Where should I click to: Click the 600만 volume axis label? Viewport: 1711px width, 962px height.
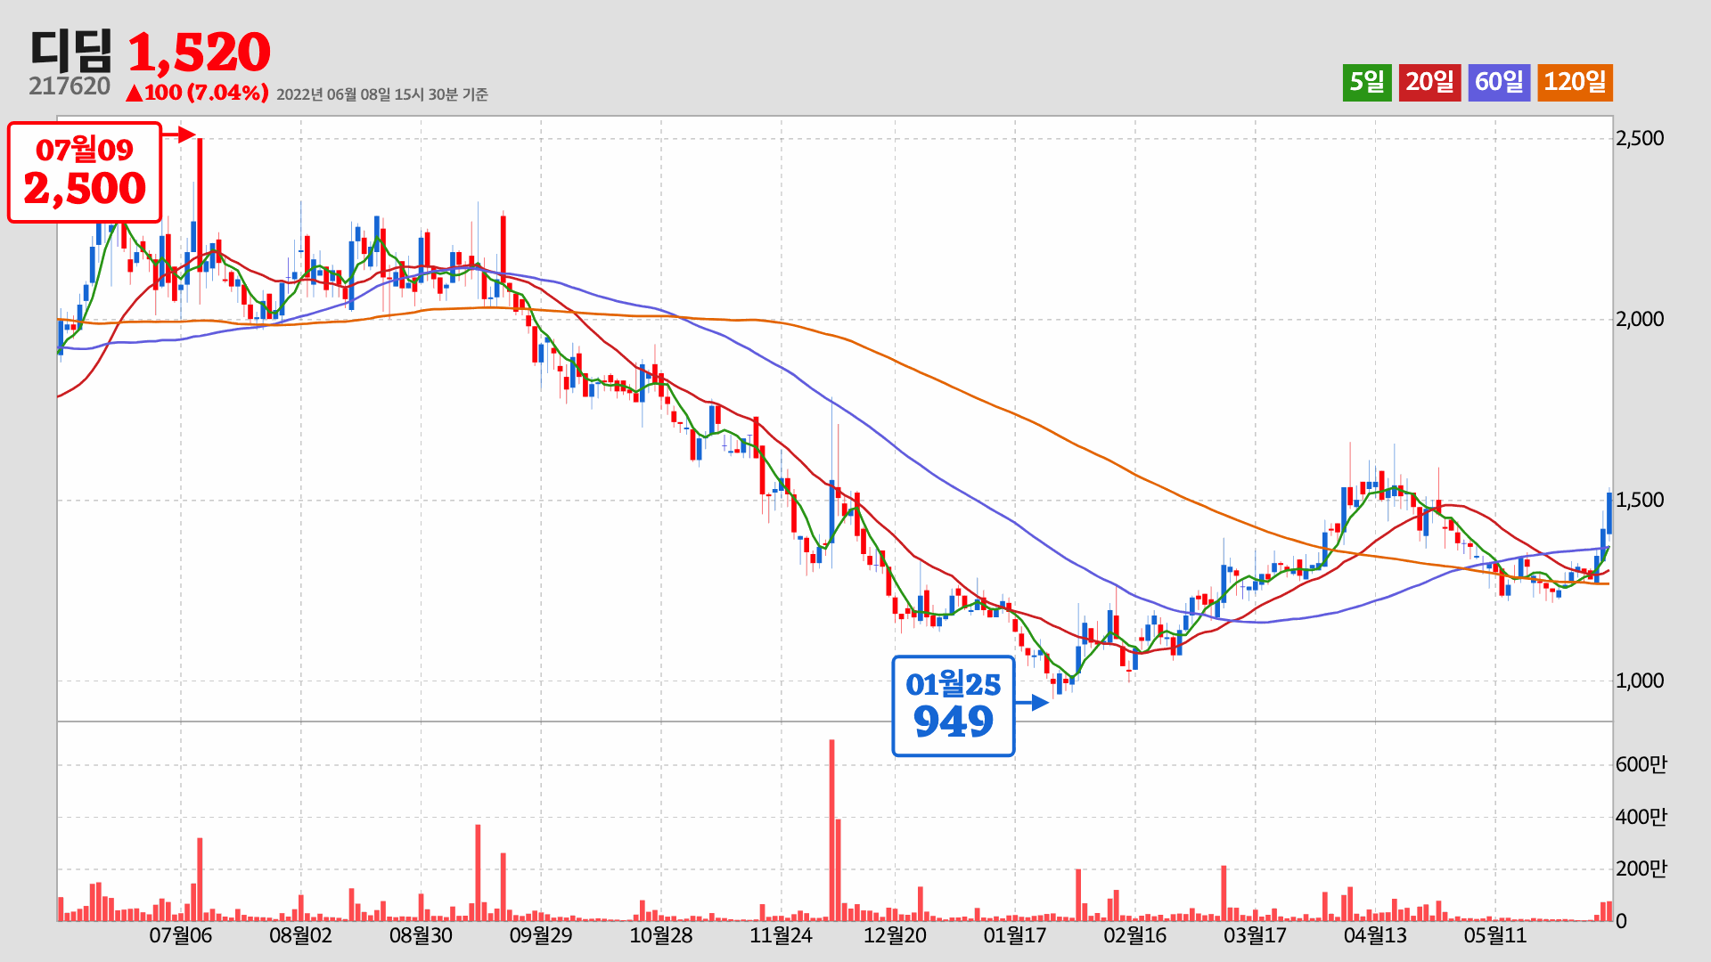[x=1641, y=764]
